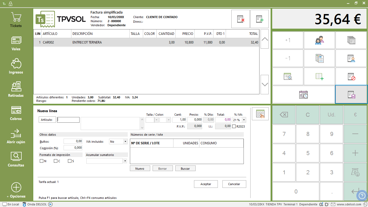Click the backspace key on keypad
Screen dimensions: 368x207
[x=284, y=115]
